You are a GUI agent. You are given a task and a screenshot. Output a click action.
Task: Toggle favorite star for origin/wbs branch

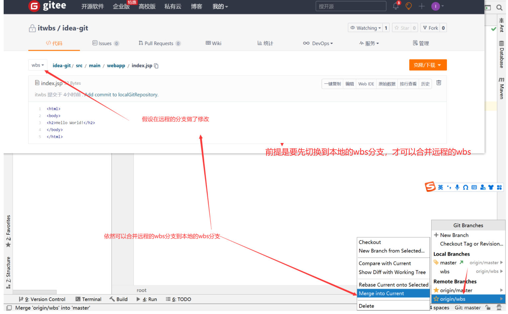click(436, 299)
